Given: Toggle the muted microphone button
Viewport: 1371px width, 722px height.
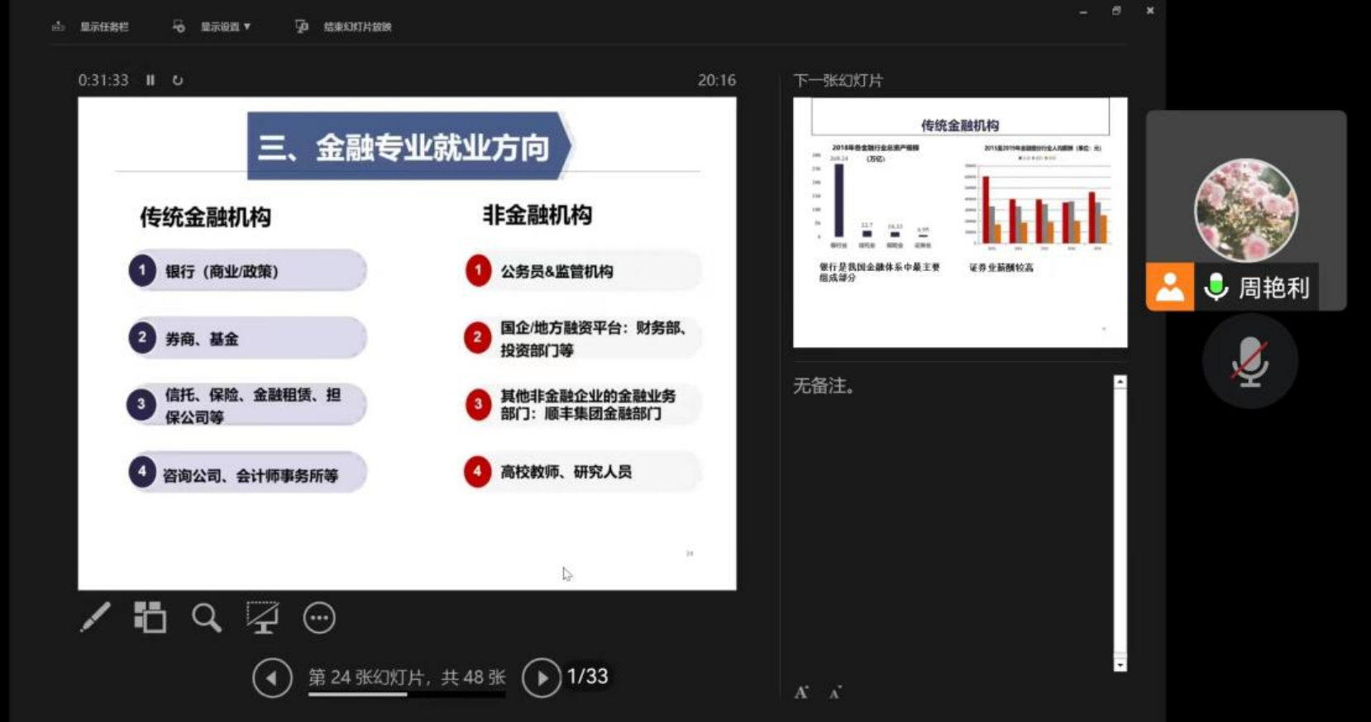Looking at the screenshot, I should point(1249,362).
